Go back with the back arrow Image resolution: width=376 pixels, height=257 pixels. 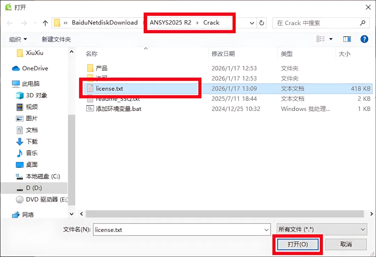(10, 23)
